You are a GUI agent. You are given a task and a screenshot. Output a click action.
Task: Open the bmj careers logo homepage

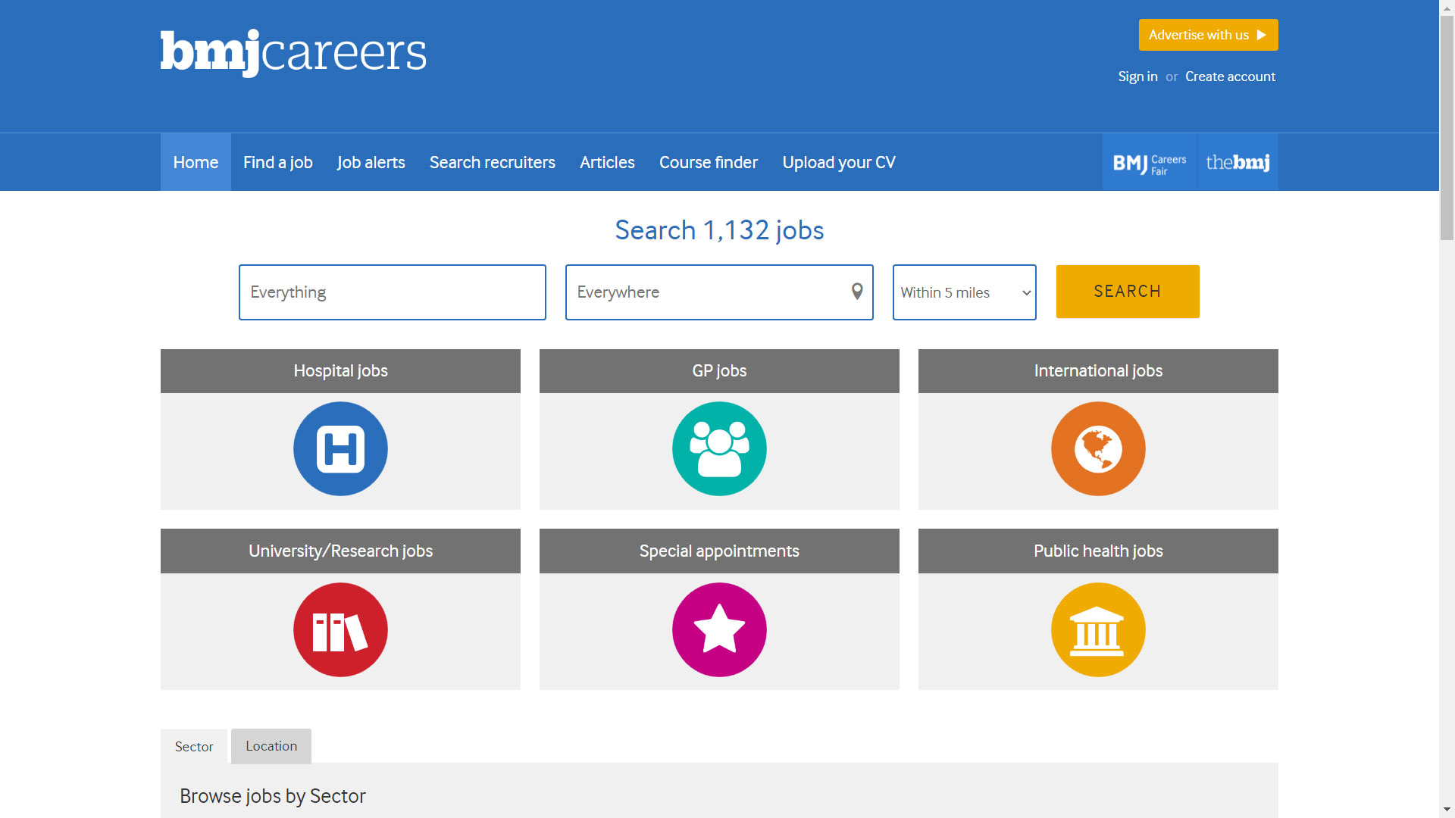pyautogui.click(x=293, y=53)
